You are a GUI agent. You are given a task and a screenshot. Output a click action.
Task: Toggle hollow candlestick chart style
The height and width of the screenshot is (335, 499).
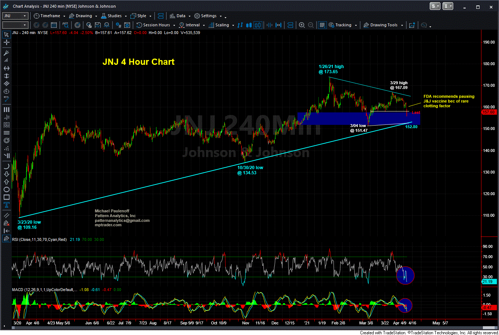coord(258,25)
